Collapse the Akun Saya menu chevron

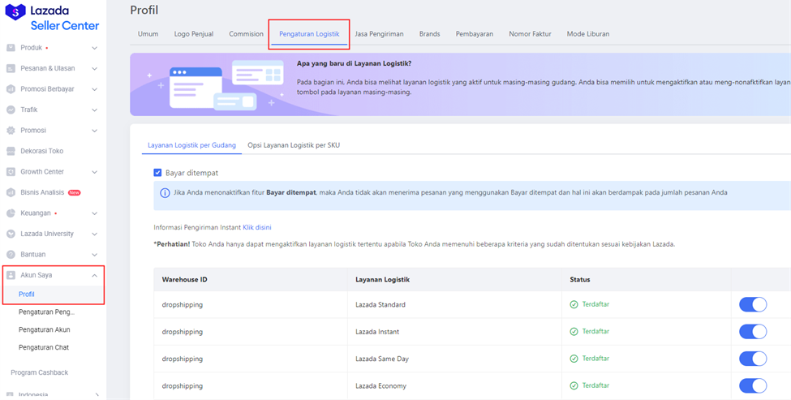click(94, 275)
